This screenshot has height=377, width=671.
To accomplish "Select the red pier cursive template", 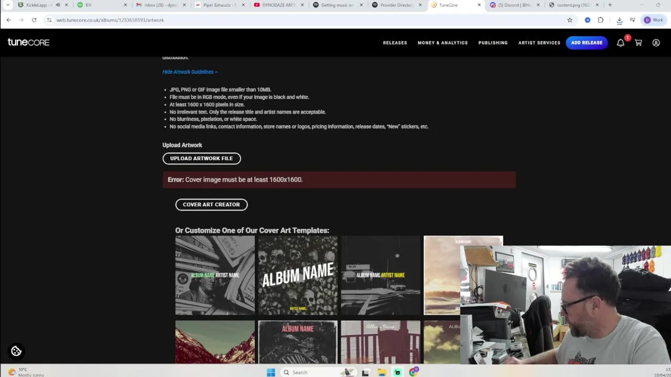I will [x=381, y=342].
